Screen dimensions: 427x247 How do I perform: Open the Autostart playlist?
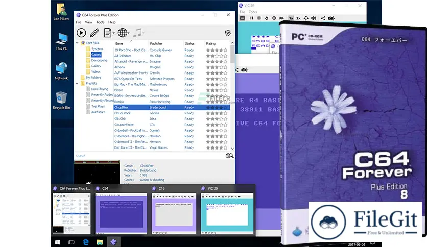(98, 112)
